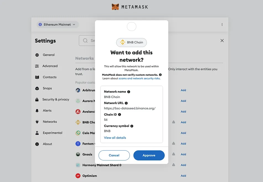Click the Network URL info icon

pos(126,103)
